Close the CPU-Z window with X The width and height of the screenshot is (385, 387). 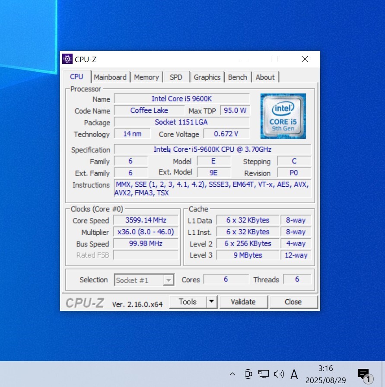[305, 59]
